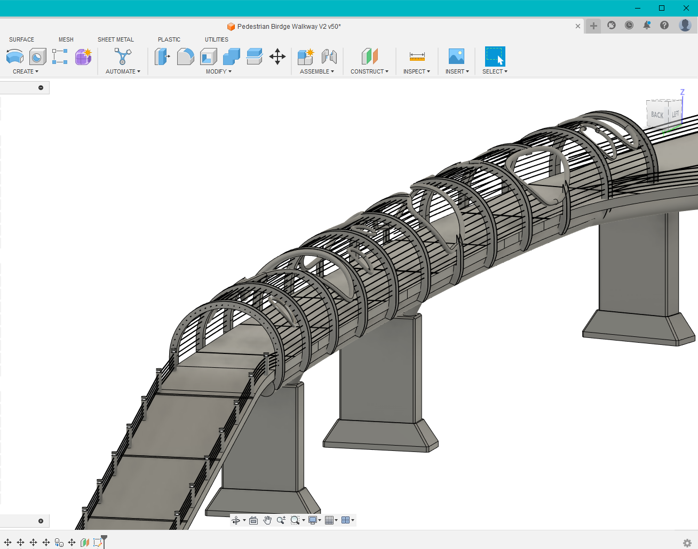Click the green Construct offset plane icon
Viewport: 698px width, 549px height.
(x=369, y=56)
